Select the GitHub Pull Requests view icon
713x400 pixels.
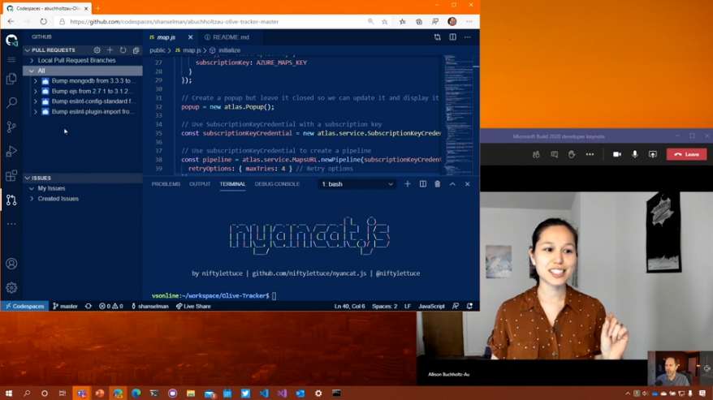11,200
